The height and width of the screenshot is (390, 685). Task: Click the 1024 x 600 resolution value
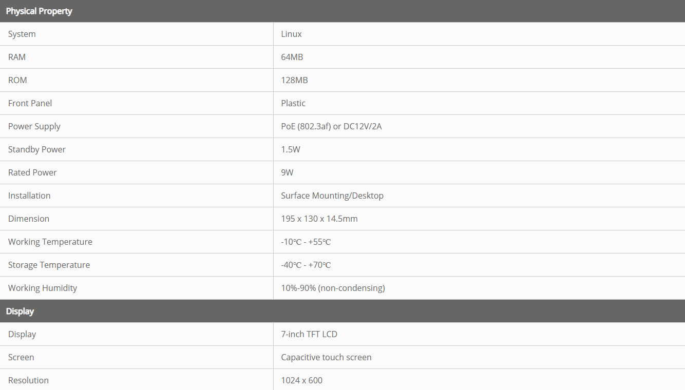(301, 380)
